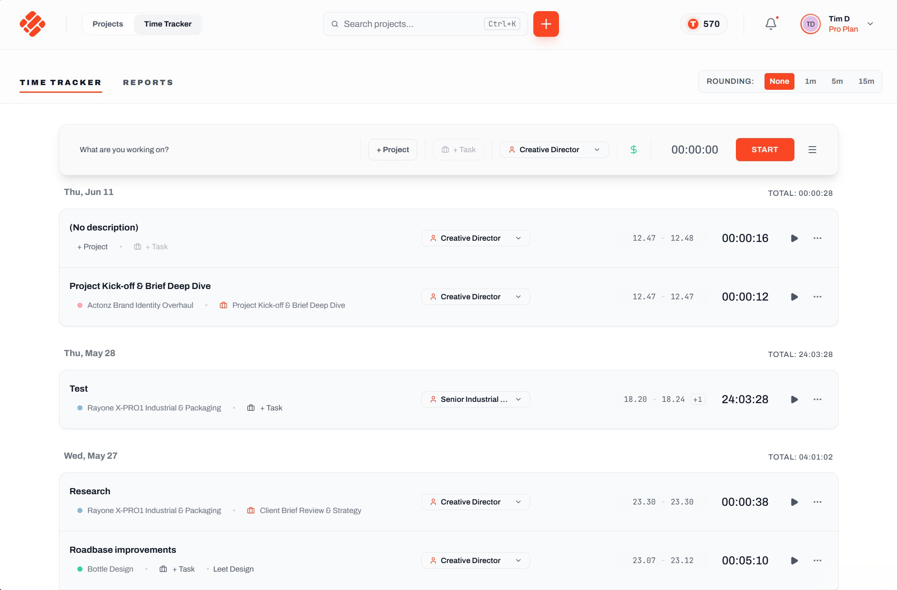Click the TD user avatar
Screen dimensions: 897x590
(x=810, y=24)
